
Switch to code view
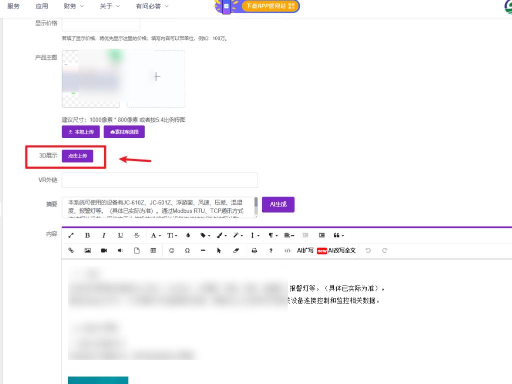287,250
